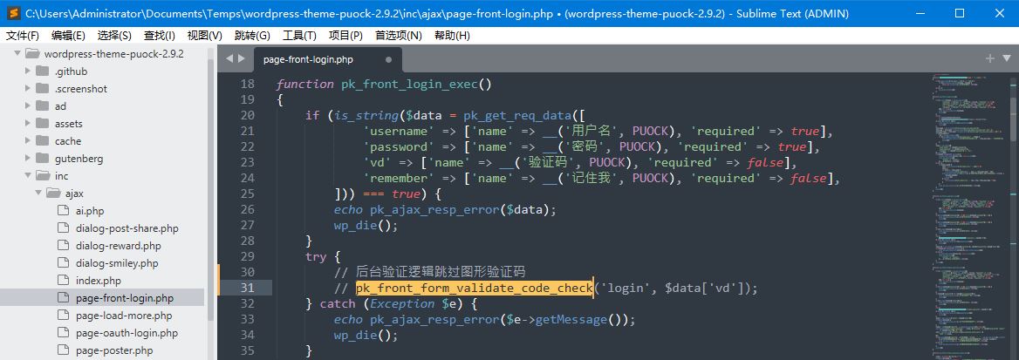Click the gutenberg folder icon
The image size is (1019, 360).
pos(43,159)
